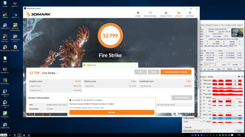Open the CINEBENCH 15.0 desktop shortcut
Screen dimensions: 245x137
coord(5,104)
